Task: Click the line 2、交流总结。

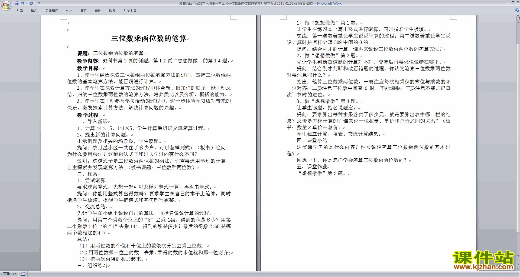Action: tap(93, 207)
